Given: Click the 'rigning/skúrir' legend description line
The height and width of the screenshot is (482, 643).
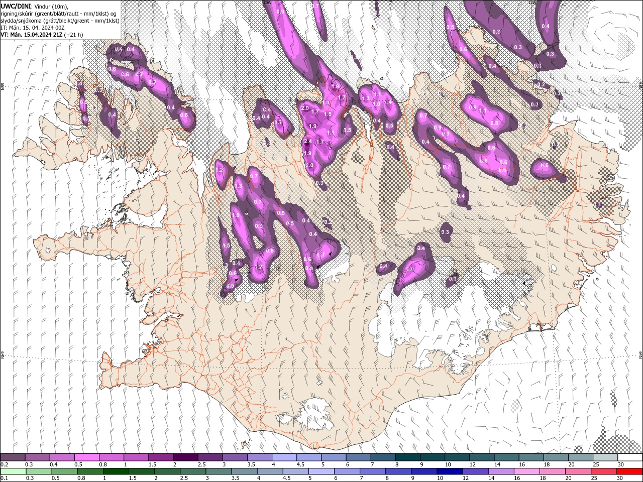Looking at the screenshot, I should coord(59,14).
